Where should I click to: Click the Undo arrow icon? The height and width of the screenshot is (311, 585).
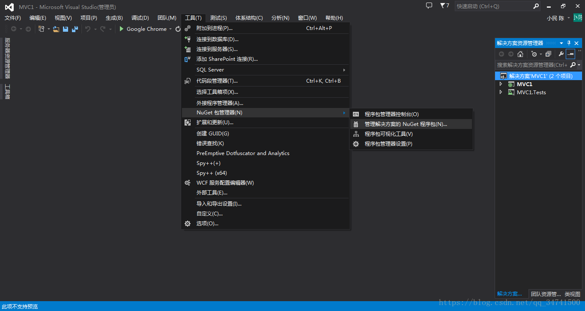(88, 29)
